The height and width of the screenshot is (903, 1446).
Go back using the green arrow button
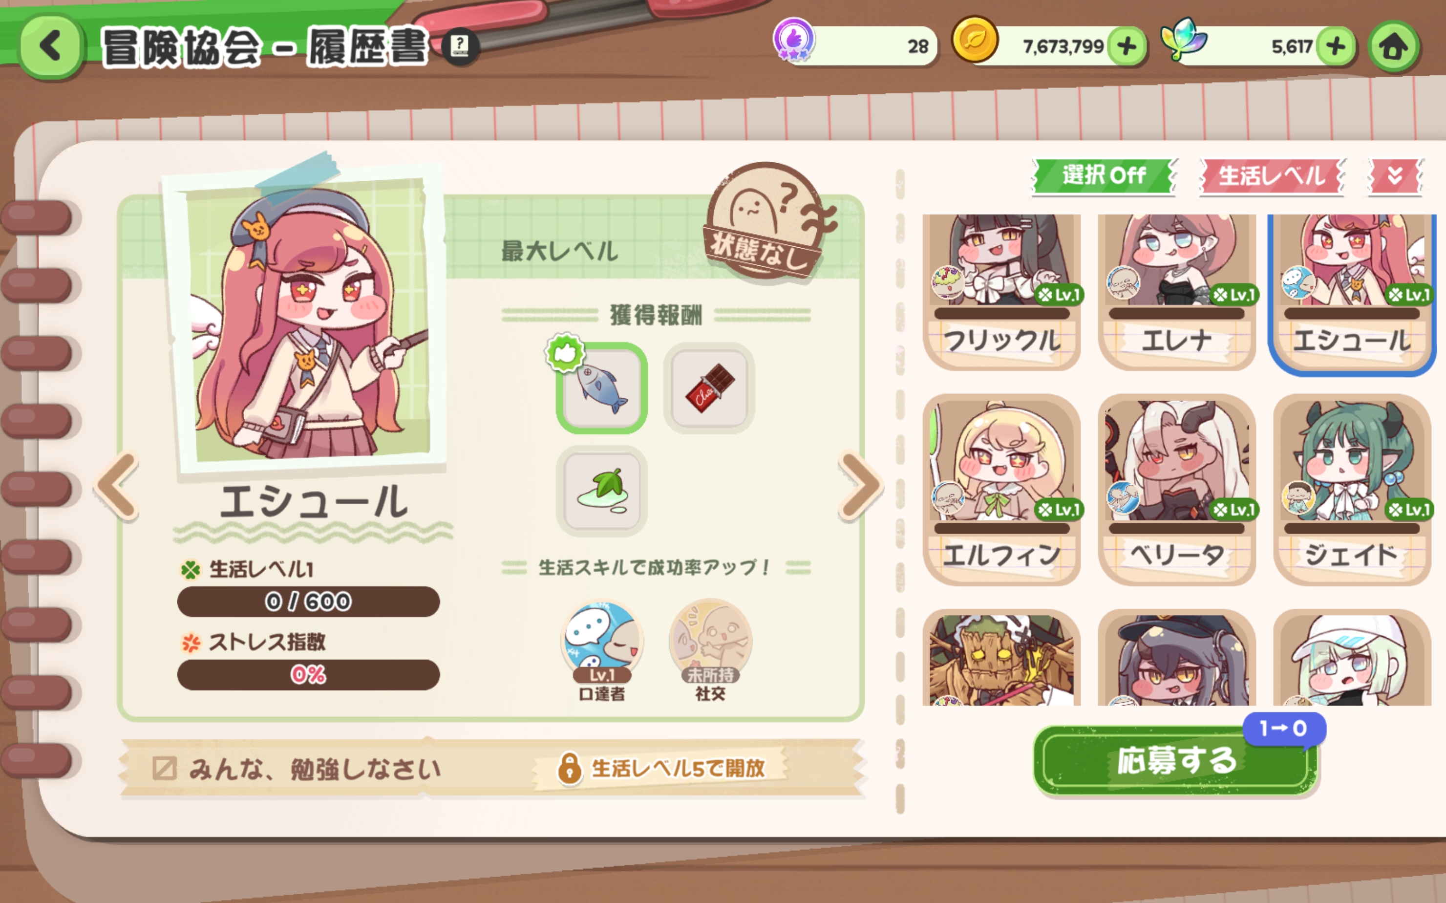(x=50, y=46)
